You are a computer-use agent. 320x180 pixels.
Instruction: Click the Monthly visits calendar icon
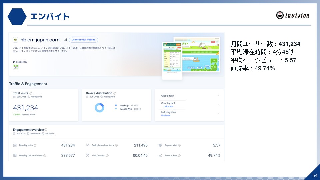[15, 145]
